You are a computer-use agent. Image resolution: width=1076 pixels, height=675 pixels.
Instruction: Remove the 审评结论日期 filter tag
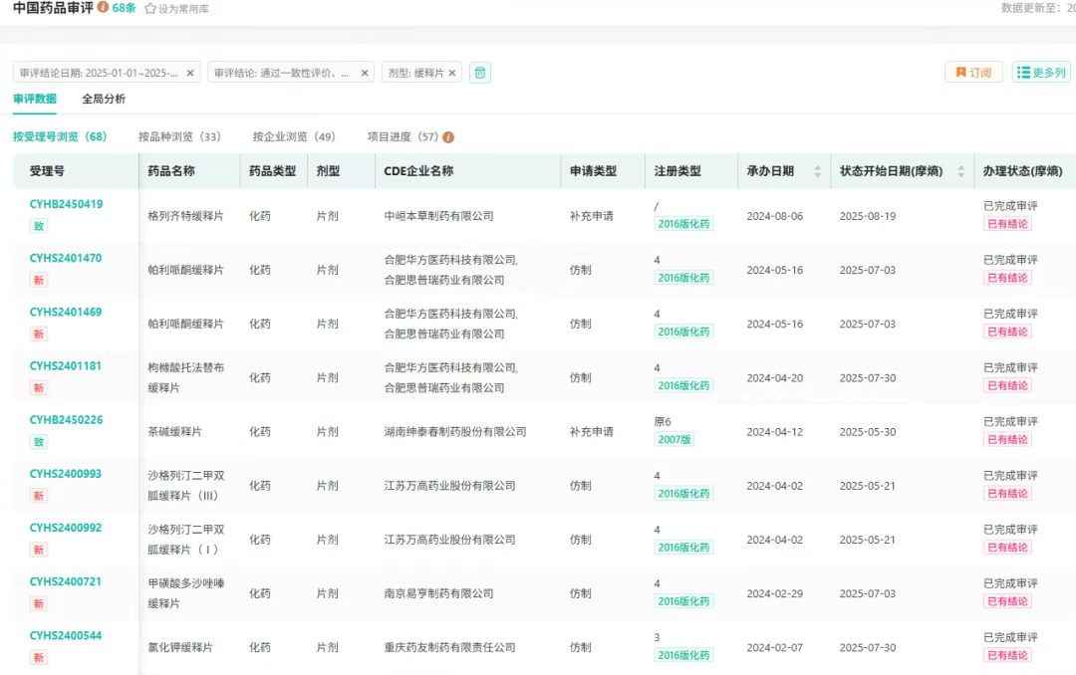(x=190, y=73)
